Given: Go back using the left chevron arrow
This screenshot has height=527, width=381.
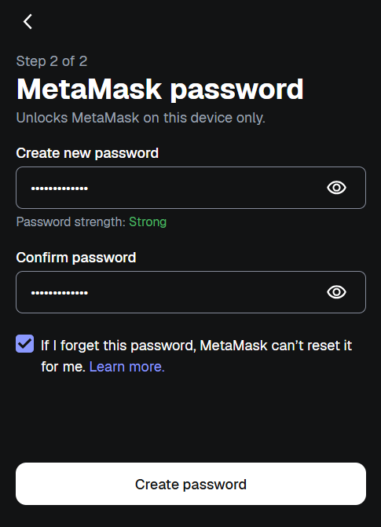Looking at the screenshot, I should pos(27,21).
